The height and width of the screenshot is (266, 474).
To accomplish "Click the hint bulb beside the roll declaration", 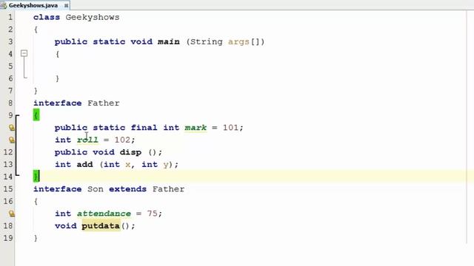I will tap(12, 140).
